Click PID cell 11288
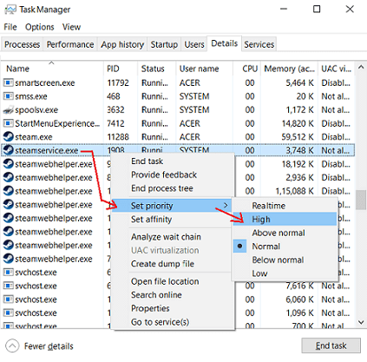367x362 pixels. (118, 137)
